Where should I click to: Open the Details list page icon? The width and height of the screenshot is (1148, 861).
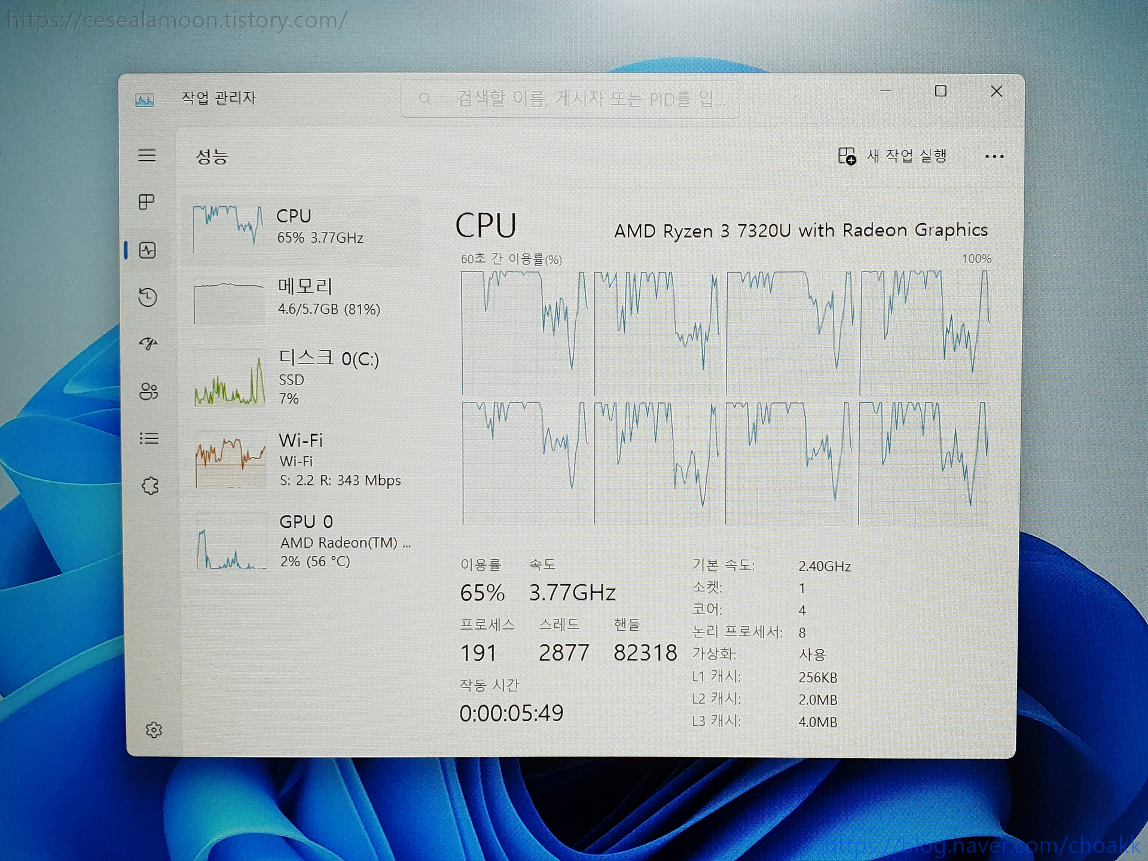pyautogui.click(x=149, y=439)
